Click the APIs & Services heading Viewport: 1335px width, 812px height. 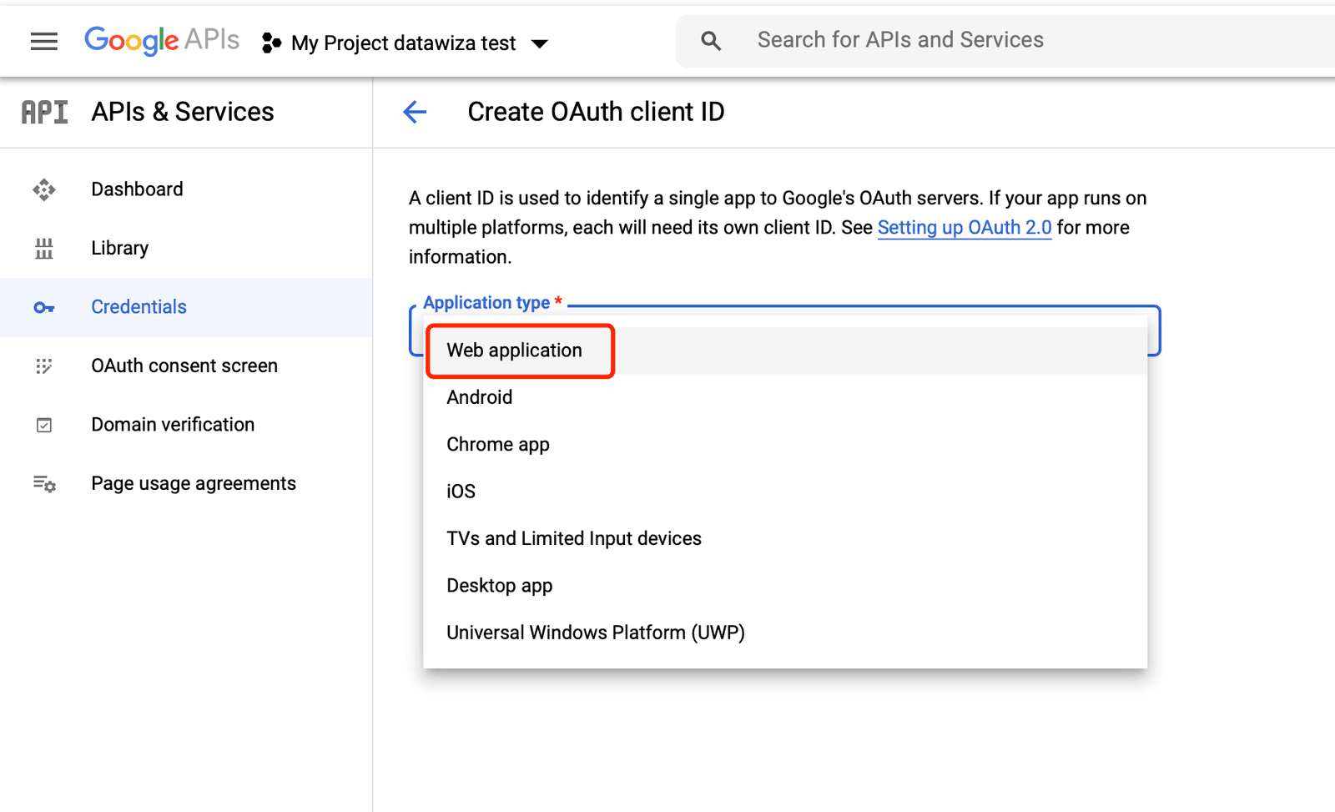183,112
